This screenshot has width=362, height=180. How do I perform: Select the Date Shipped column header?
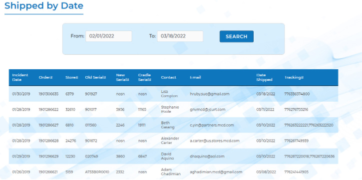264,77
